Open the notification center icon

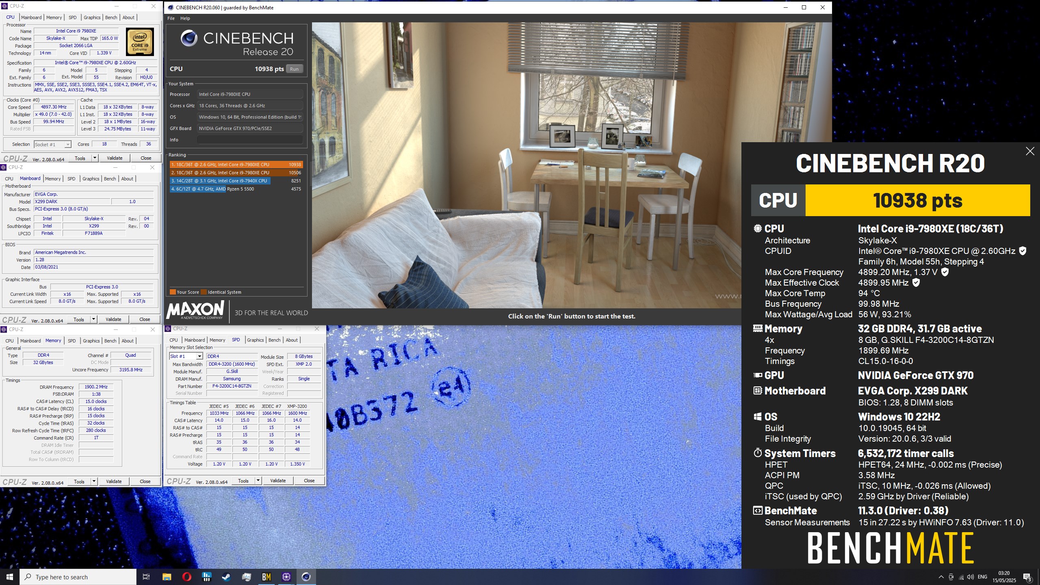tap(1027, 577)
